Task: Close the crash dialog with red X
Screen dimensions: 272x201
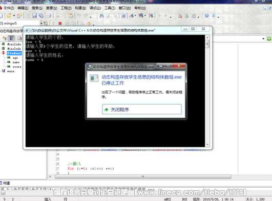Action: pos(179,66)
